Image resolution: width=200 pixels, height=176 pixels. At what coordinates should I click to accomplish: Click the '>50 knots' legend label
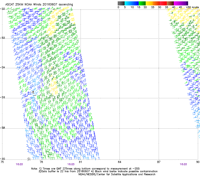192,7
